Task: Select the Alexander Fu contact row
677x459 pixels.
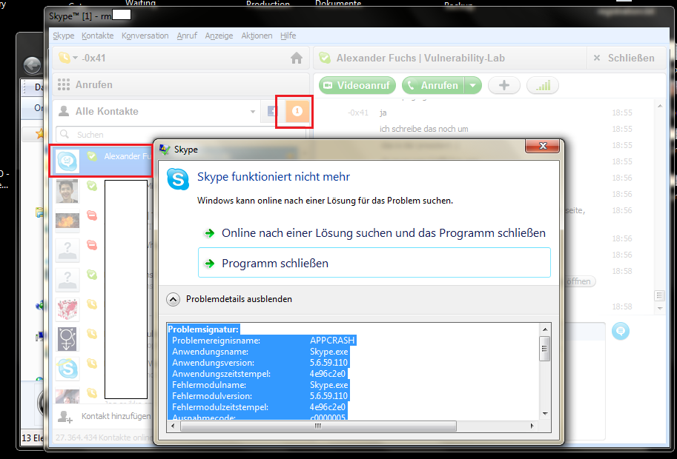Action: (101, 161)
